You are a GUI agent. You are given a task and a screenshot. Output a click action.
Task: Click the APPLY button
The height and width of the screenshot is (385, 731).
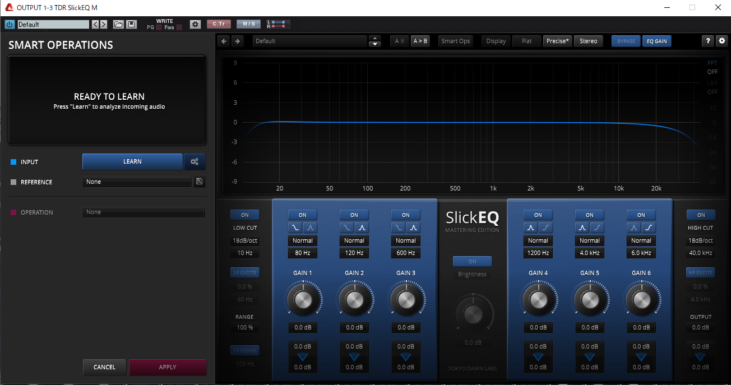[x=168, y=367]
